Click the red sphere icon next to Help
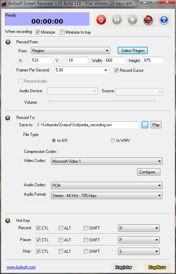Screen dimensions: 176x274 tap(148, 19)
